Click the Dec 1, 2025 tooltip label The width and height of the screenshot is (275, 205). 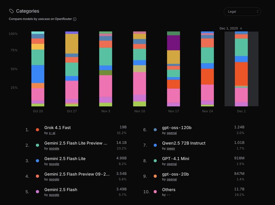[229, 29]
